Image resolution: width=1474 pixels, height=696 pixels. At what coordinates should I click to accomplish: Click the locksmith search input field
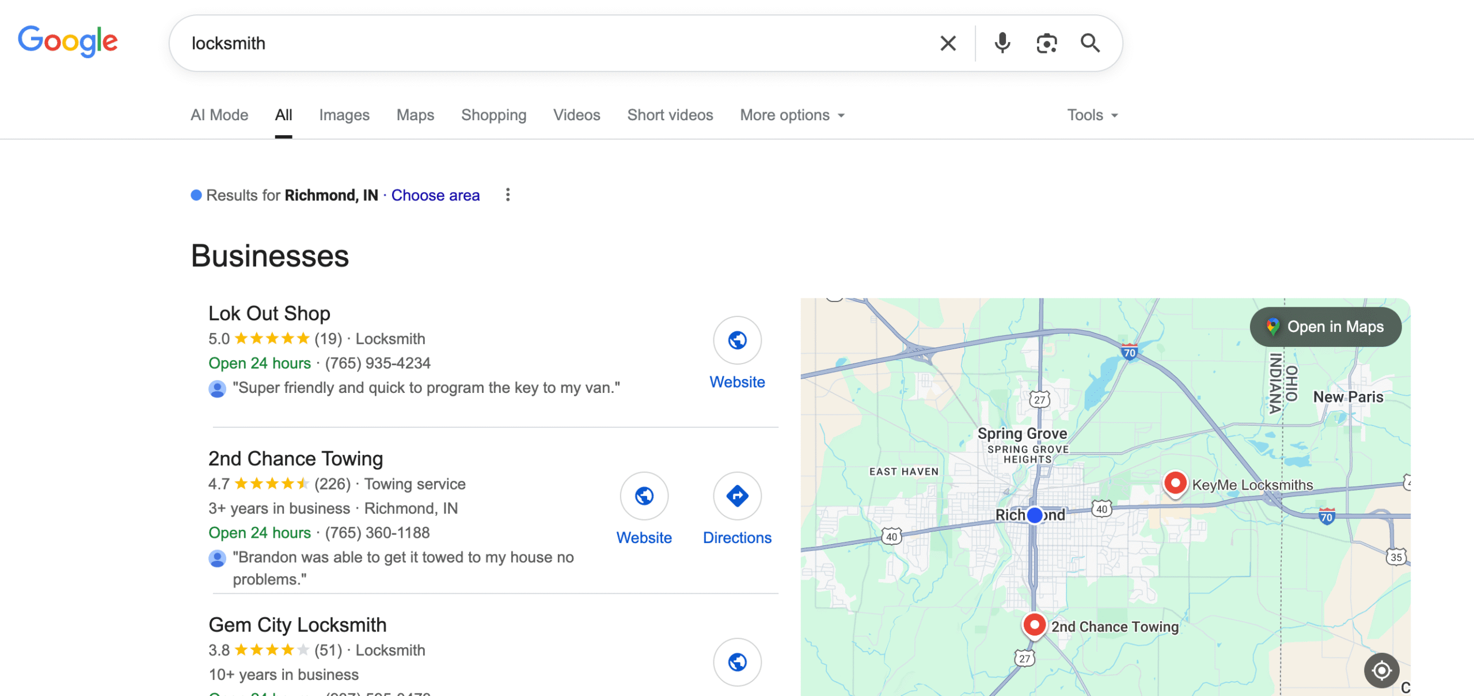pyautogui.click(x=518, y=43)
